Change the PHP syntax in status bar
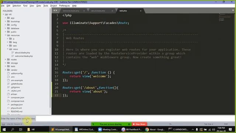The image size is (236, 133). pos(226,124)
